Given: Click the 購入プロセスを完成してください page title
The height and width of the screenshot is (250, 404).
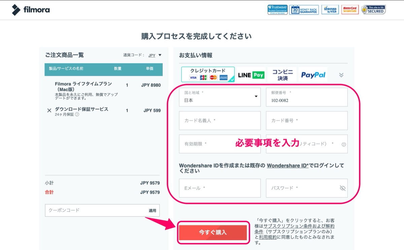Looking at the screenshot, I should coord(196,36).
